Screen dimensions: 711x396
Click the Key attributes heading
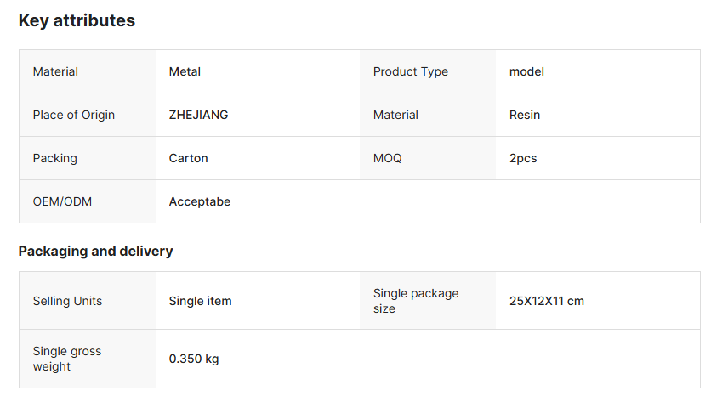77,21
